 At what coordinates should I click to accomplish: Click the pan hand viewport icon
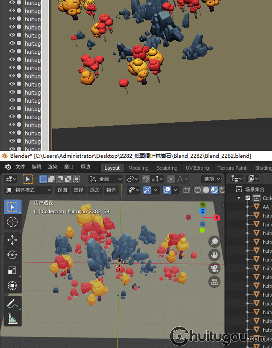coord(214,255)
